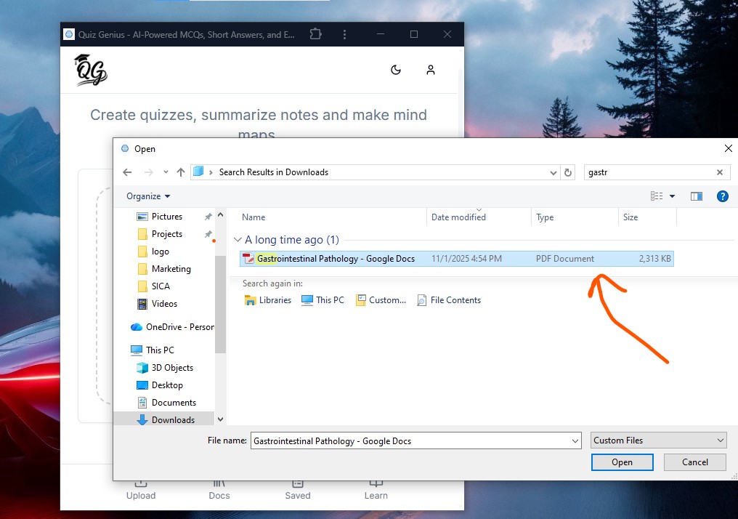738x519 pixels.
Task: Select Gastrointestinal Pathology - Google Docs file
Action: pos(457,259)
